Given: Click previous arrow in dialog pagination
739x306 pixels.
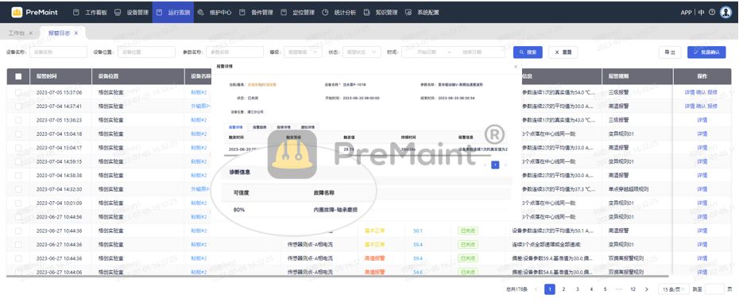Looking at the screenshot, I should tap(485, 165).
